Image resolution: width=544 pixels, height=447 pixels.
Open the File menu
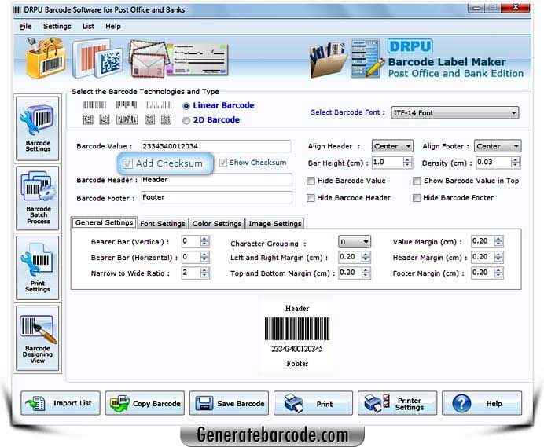(26, 27)
